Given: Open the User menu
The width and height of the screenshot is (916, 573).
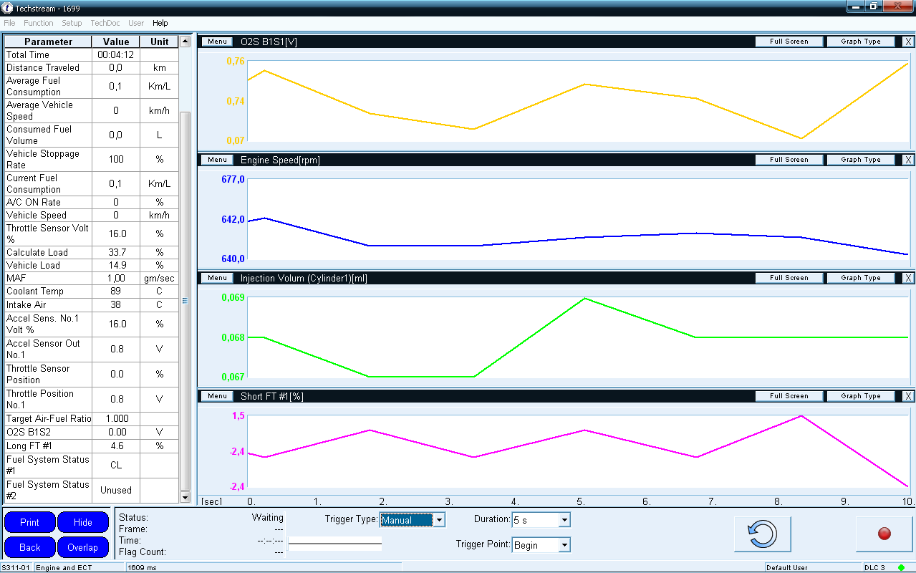Looking at the screenshot, I should click(x=136, y=23).
